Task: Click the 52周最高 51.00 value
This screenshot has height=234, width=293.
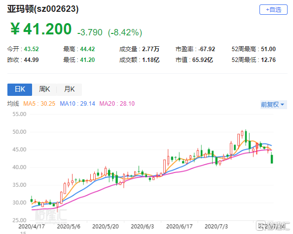Action: (254, 49)
